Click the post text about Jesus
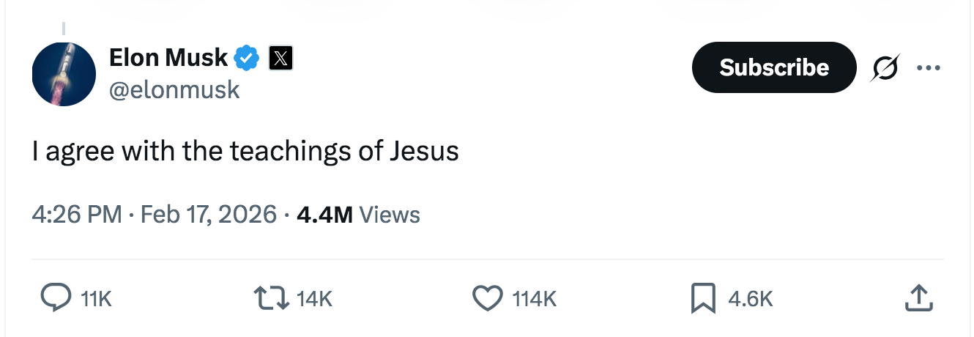The width and height of the screenshot is (974, 337). pyautogui.click(x=245, y=151)
